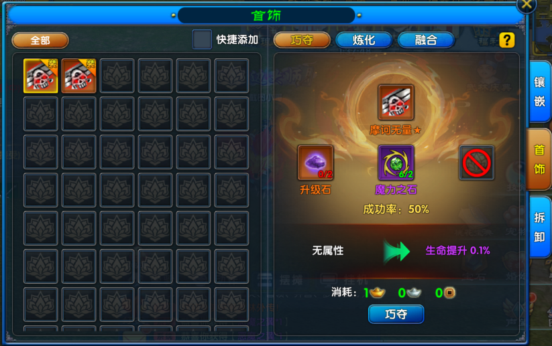Screen dimensions: 552x346
Task: Click the gold ingot cost icon
Action: coord(378,292)
